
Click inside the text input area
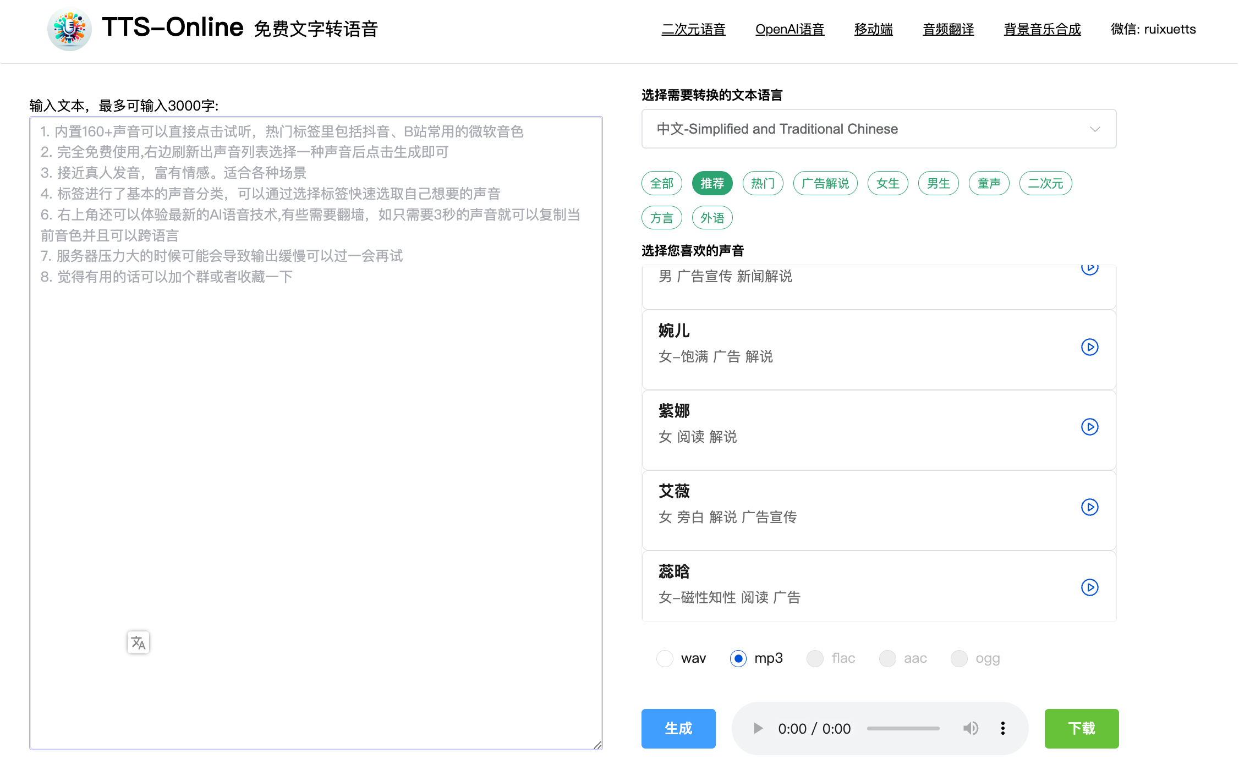tap(316, 440)
